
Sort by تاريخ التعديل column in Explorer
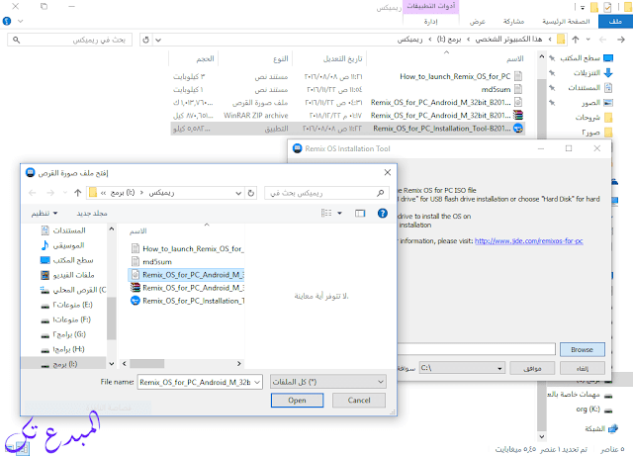(342, 59)
